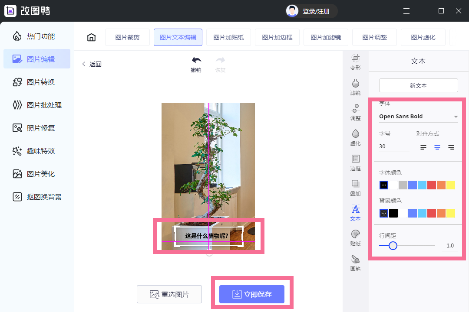Select the 虚化 blur tool
Screen dimensions: 469x312
[355, 137]
